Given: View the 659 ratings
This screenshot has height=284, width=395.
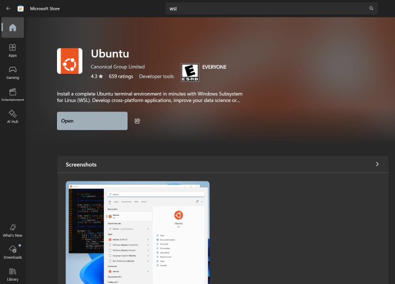Looking at the screenshot, I should (x=121, y=76).
